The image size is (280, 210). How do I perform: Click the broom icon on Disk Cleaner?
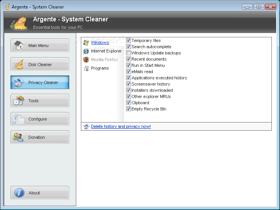click(x=19, y=64)
